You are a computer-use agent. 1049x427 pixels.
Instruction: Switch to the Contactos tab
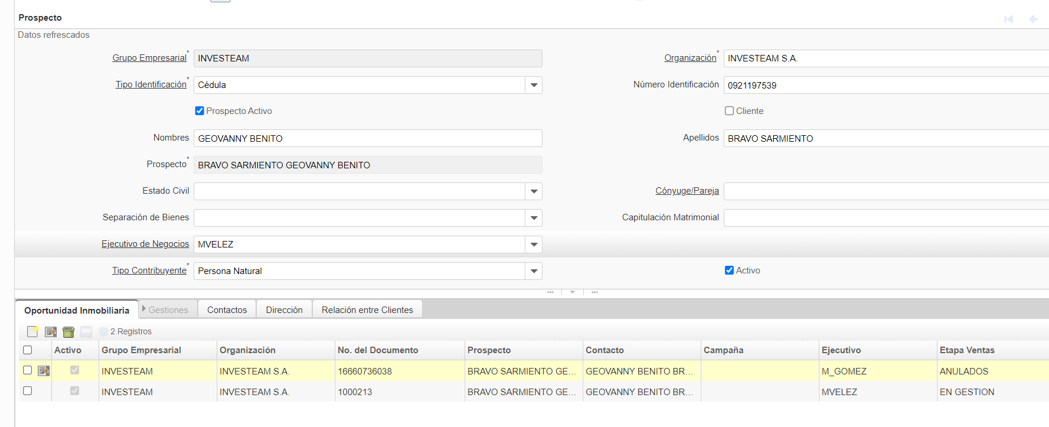227,310
